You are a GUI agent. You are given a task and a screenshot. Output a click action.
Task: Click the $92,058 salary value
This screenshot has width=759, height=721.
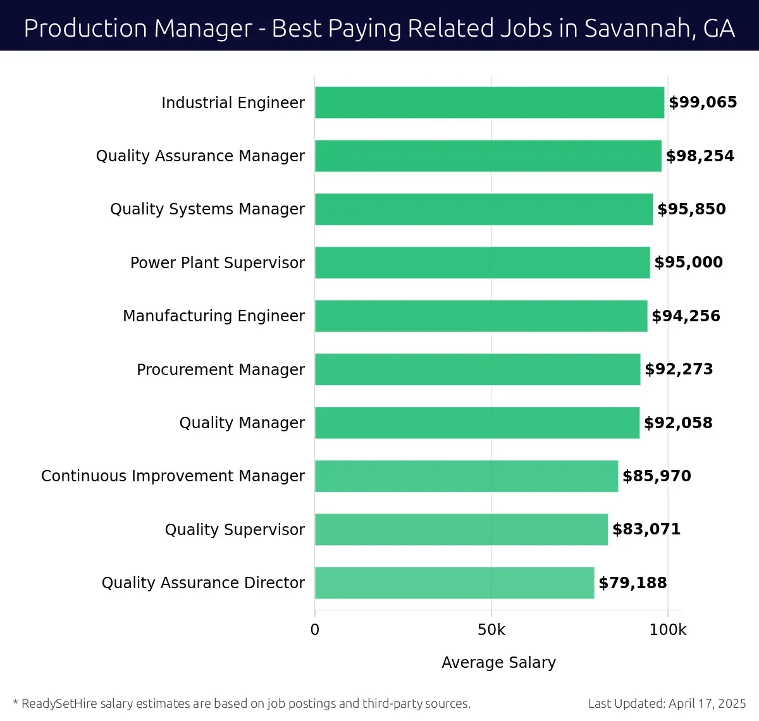click(x=678, y=422)
